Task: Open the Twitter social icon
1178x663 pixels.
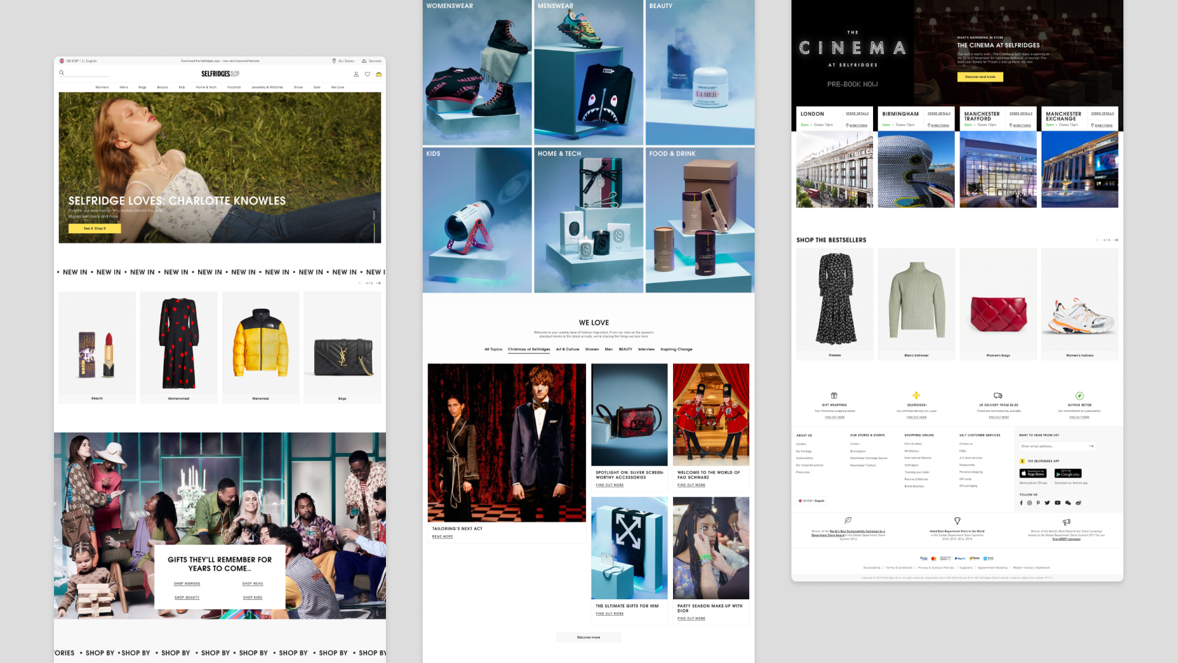Action: click(1047, 503)
